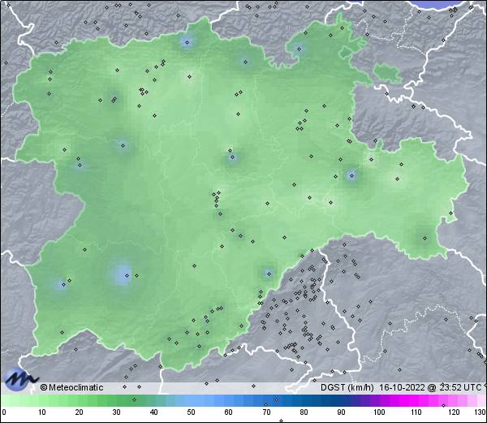Click the legend value 0
Image resolution: width=487 pixels, height=423 pixels.
pos(4,412)
